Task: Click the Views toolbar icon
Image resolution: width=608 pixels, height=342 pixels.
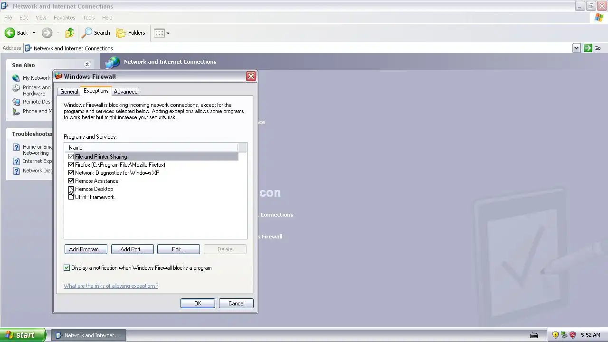Action: coord(159,33)
